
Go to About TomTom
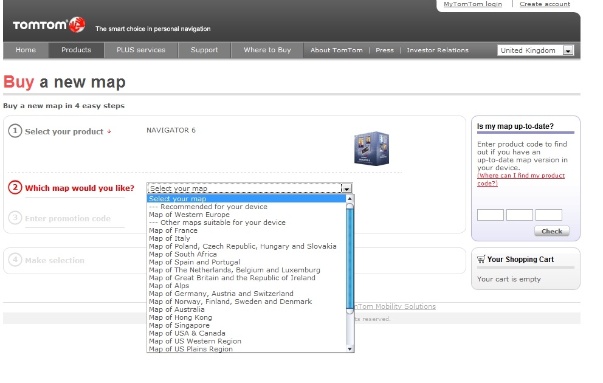coord(337,50)
